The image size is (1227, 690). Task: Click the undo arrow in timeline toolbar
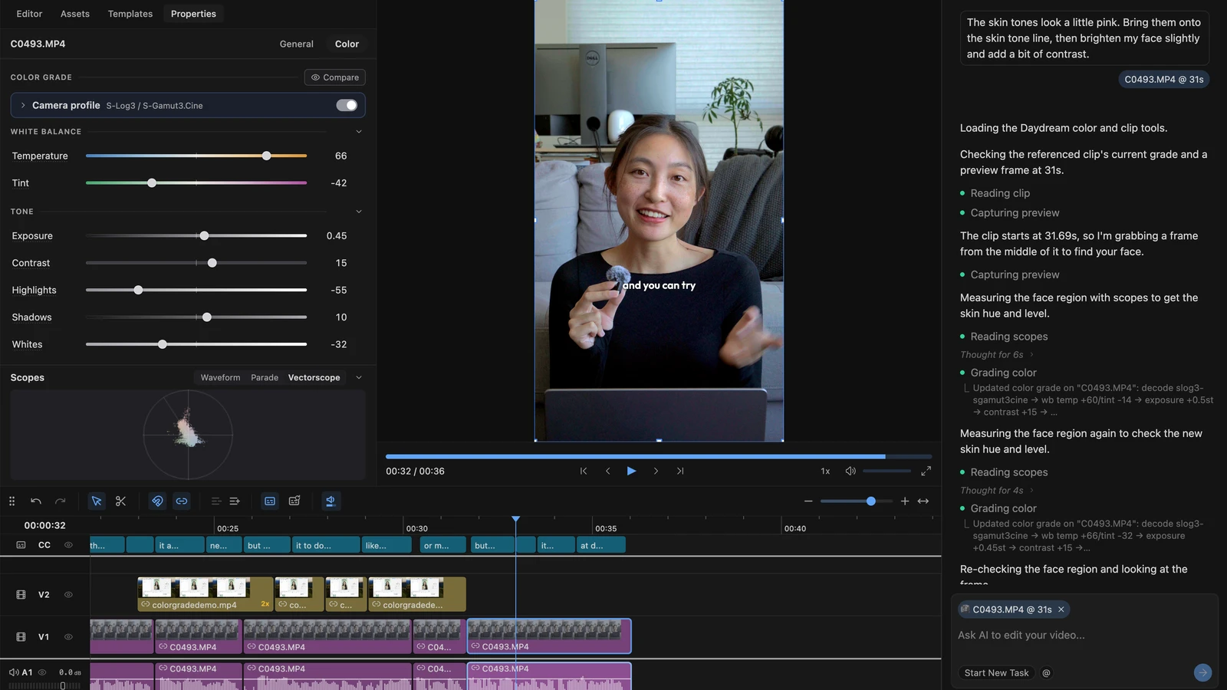[x=36, y=501]
